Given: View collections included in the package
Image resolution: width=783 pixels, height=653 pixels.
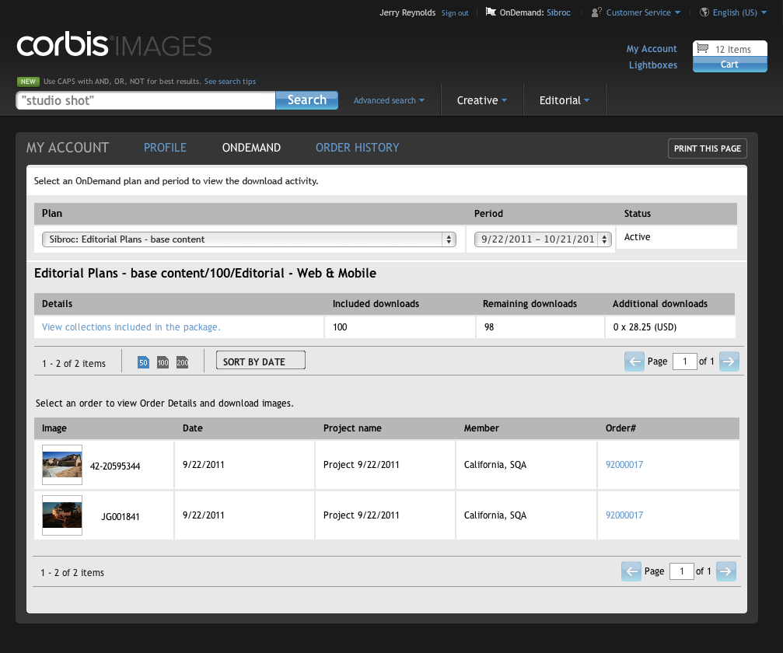Looking at the screenshot, I should click(x=131, y=327).
